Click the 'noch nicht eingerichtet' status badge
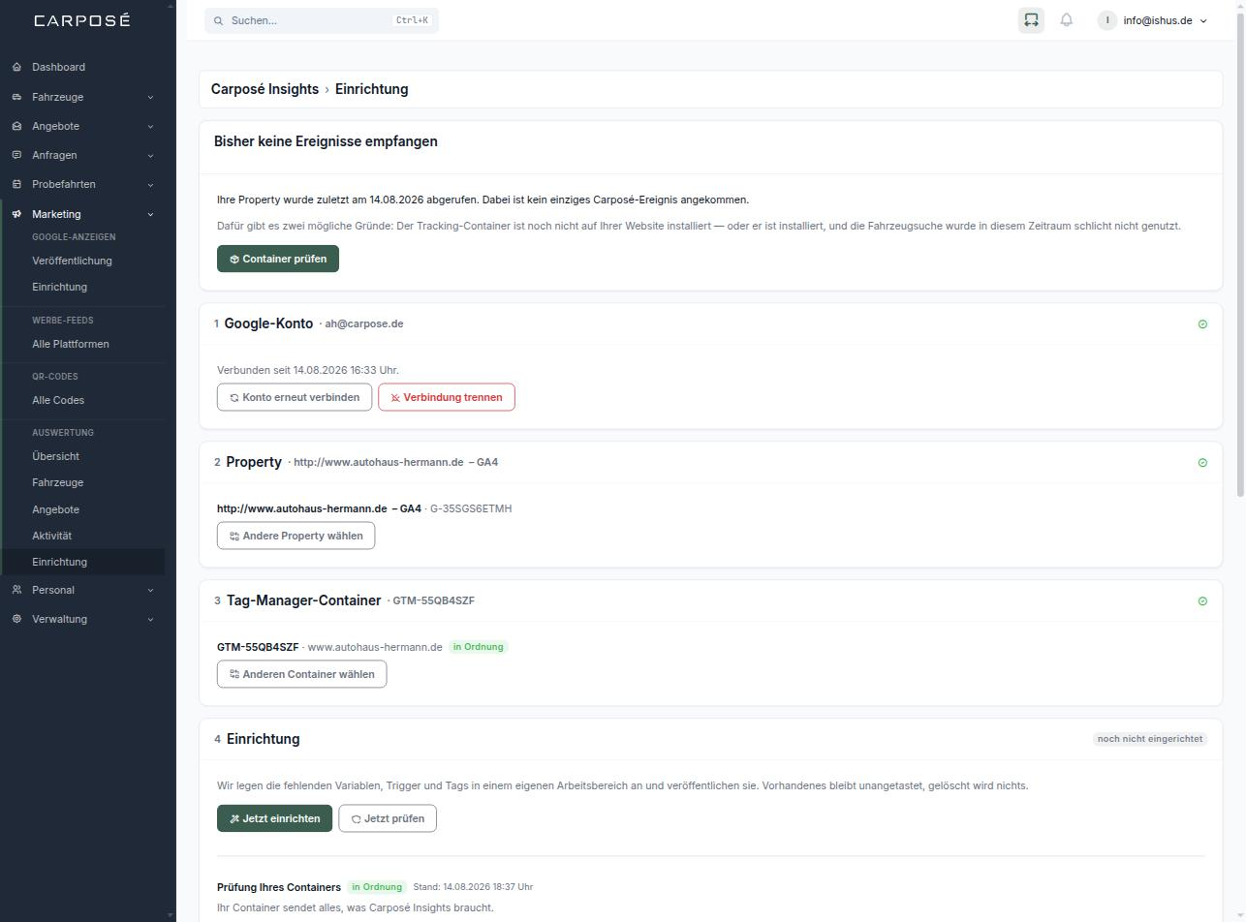The image size is (1246, 922). coord(1150,739)
